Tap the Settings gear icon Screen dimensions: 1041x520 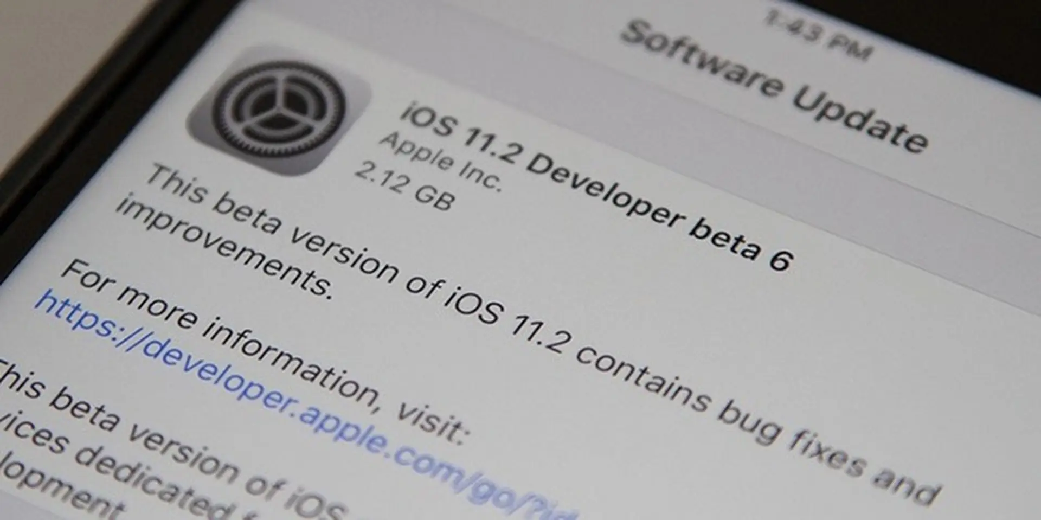pyautogui.click(x=279, y=110)
